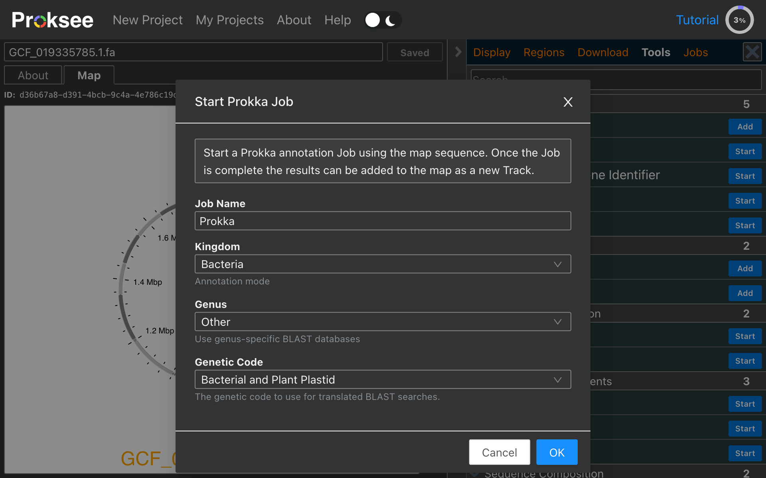Switch to the Jobs tab
This screenshot has height=478, width=766.
coord(695,52)
